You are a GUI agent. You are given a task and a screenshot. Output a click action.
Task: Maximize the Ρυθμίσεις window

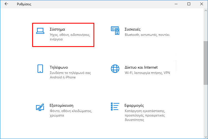click(189, 4)
